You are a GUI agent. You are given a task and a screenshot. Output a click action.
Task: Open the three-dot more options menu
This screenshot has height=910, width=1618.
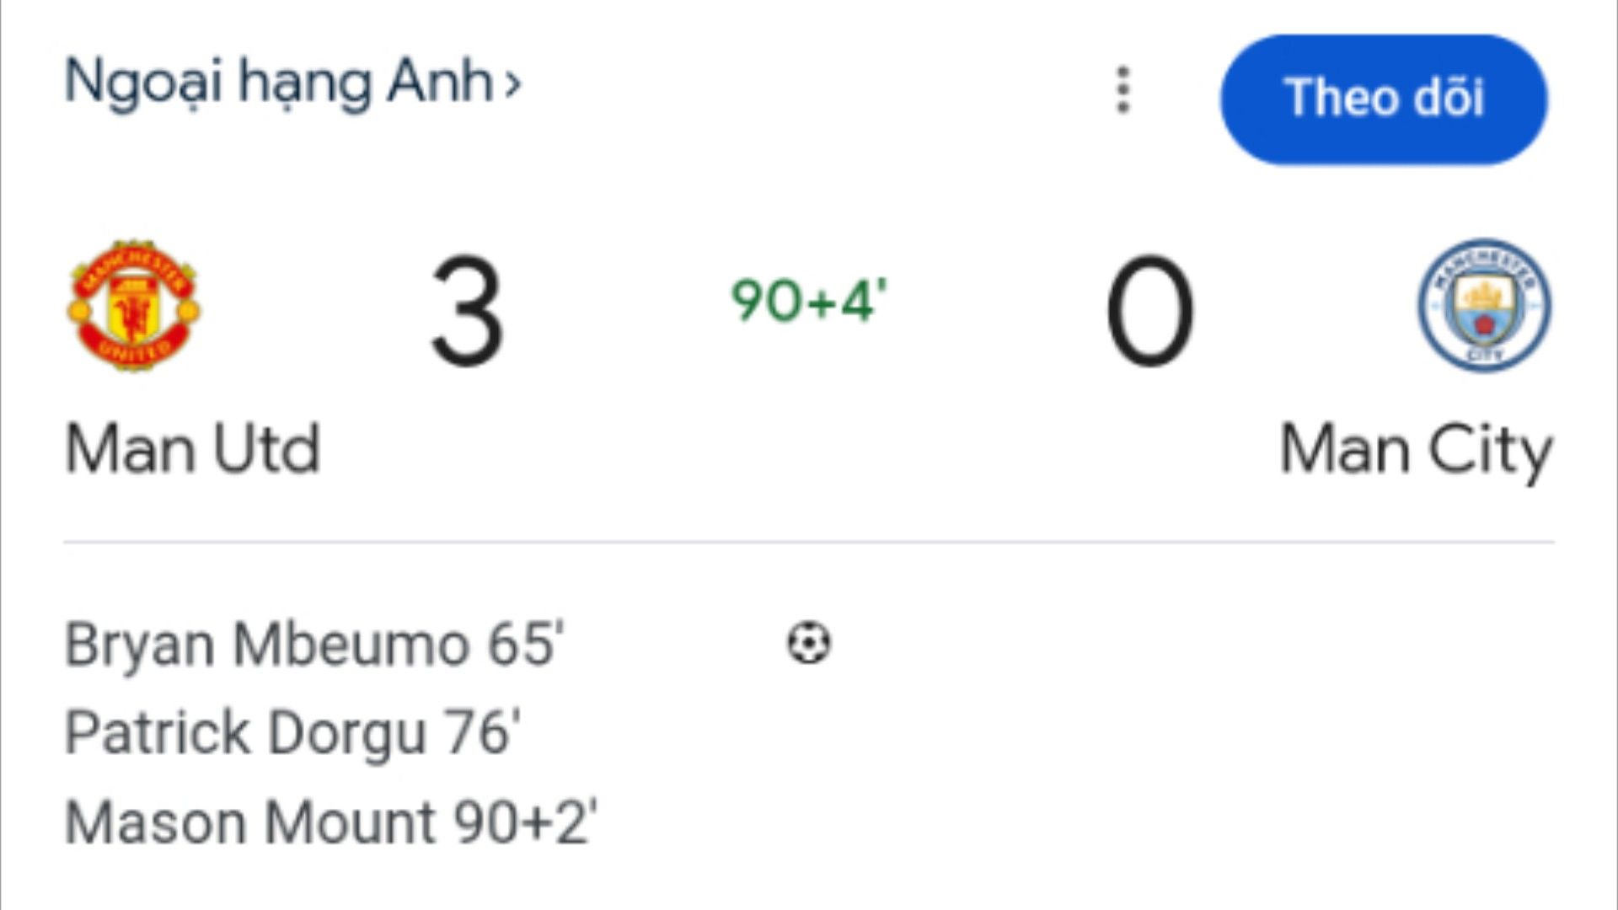coord(1122,90)
